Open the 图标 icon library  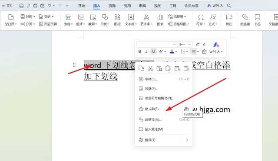[x=117, y=20]
